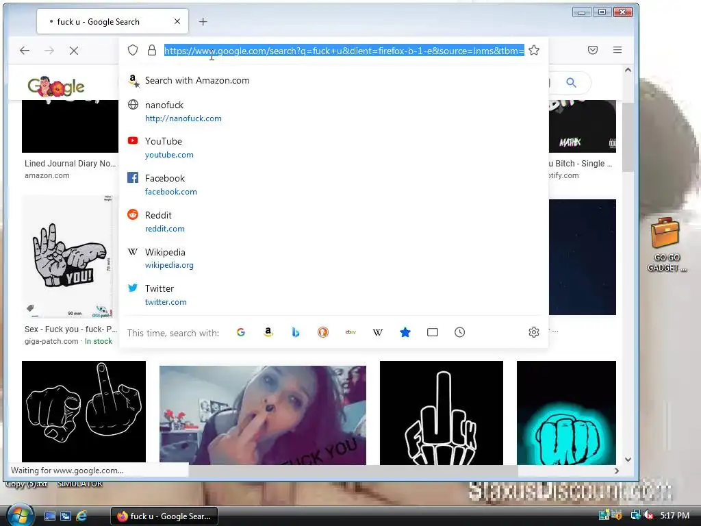This screenshot has height=526, width=701.
Task: Open the pointing hand and finger image
Action: click(x=84, y=412)
